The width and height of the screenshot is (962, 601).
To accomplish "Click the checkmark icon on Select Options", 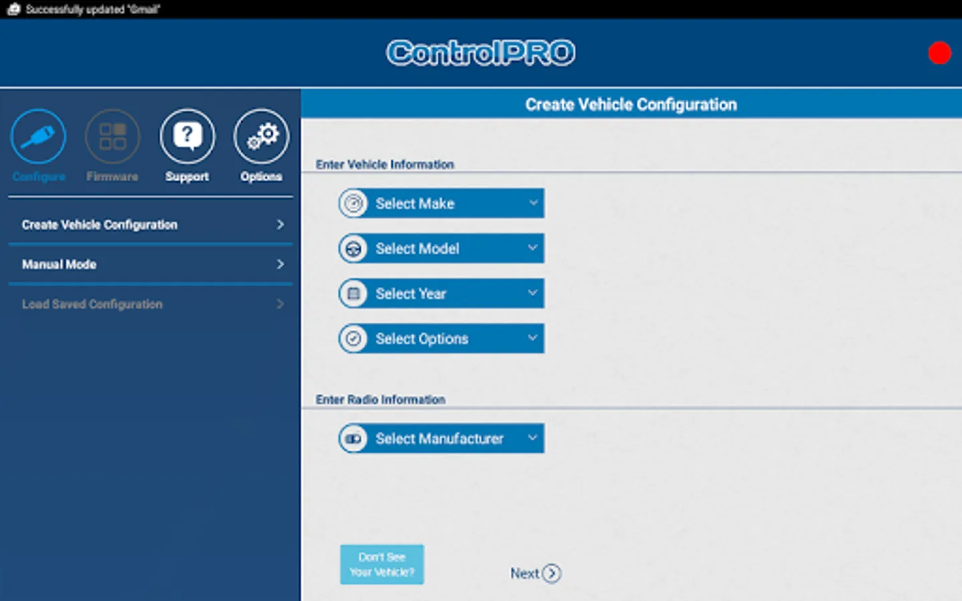I will coord(353,339).
